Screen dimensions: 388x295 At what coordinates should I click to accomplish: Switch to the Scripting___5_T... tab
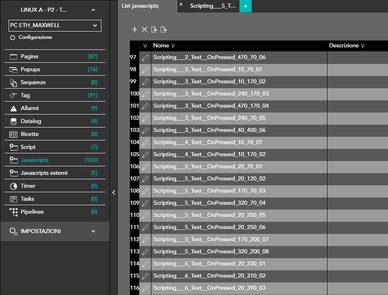213,6
